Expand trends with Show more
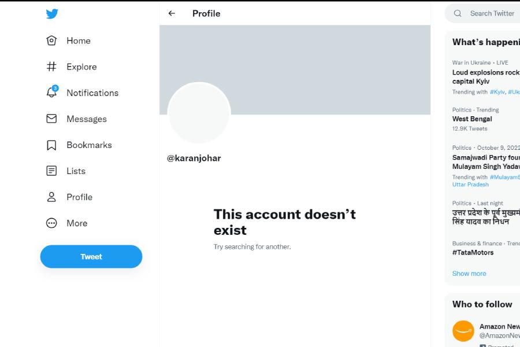The image size is (520, 347). (x=469, y=274)
